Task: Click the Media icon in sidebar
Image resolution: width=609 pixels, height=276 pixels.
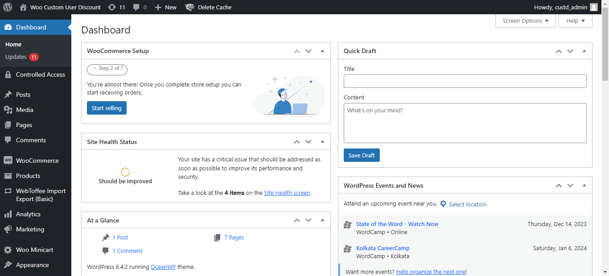Action: pyautogui.click(x=8, y=110)
